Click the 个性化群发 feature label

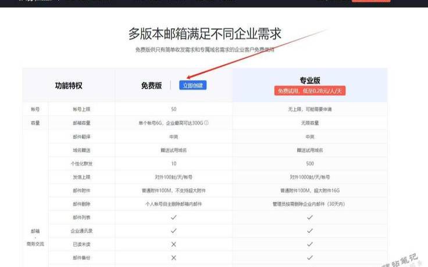(81, 164)
